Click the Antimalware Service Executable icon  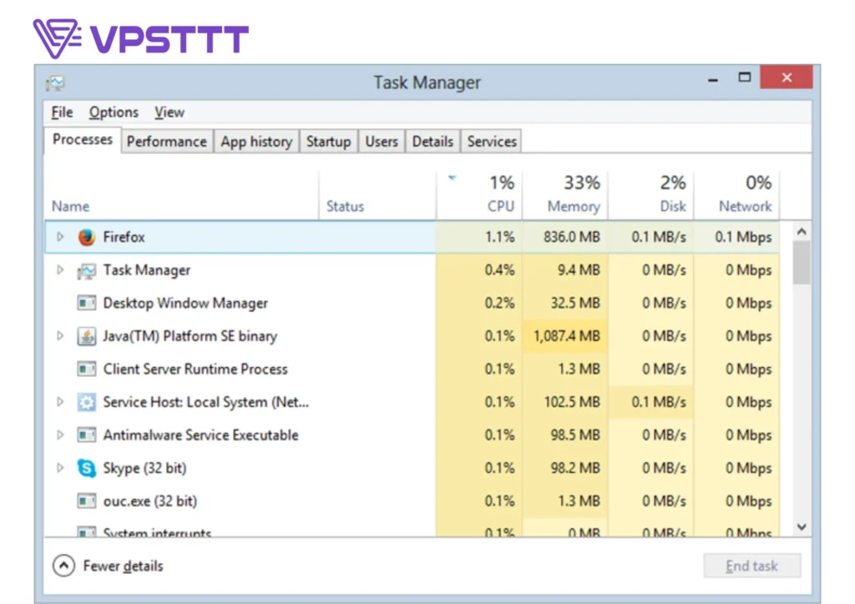click(x=86, y=435)
